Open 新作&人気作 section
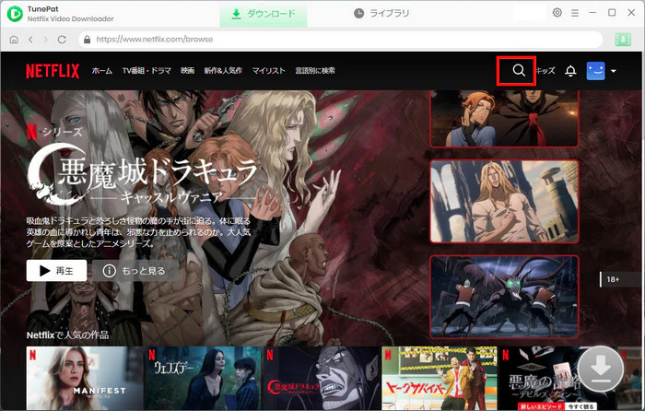This screenshot has width=645, height=411. click(x=223, y=71)
